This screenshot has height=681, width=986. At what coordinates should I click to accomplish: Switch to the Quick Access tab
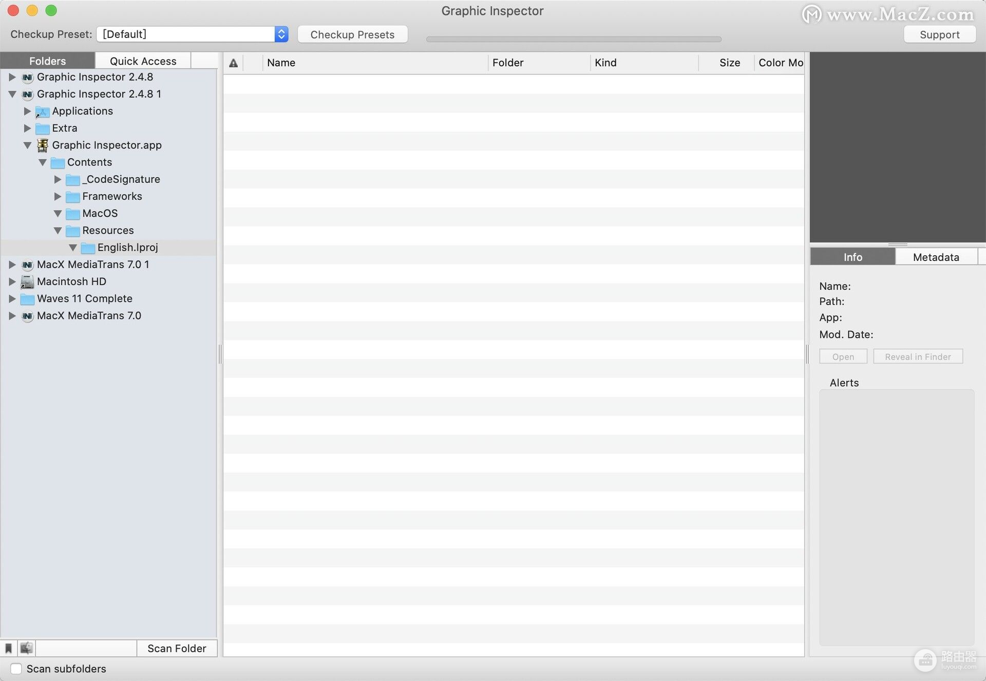click(x=143, y=61)
